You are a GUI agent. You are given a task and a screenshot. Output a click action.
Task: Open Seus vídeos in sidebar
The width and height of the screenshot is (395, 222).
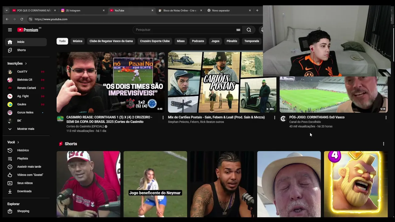[x=26, y=183]
